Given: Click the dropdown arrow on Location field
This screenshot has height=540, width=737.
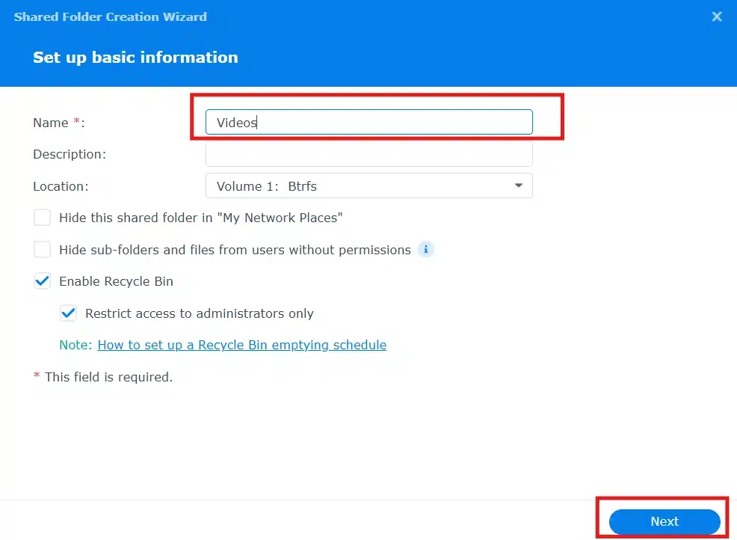Looking at the screenshot, I should pyautogui.click(x=519, y=185).
